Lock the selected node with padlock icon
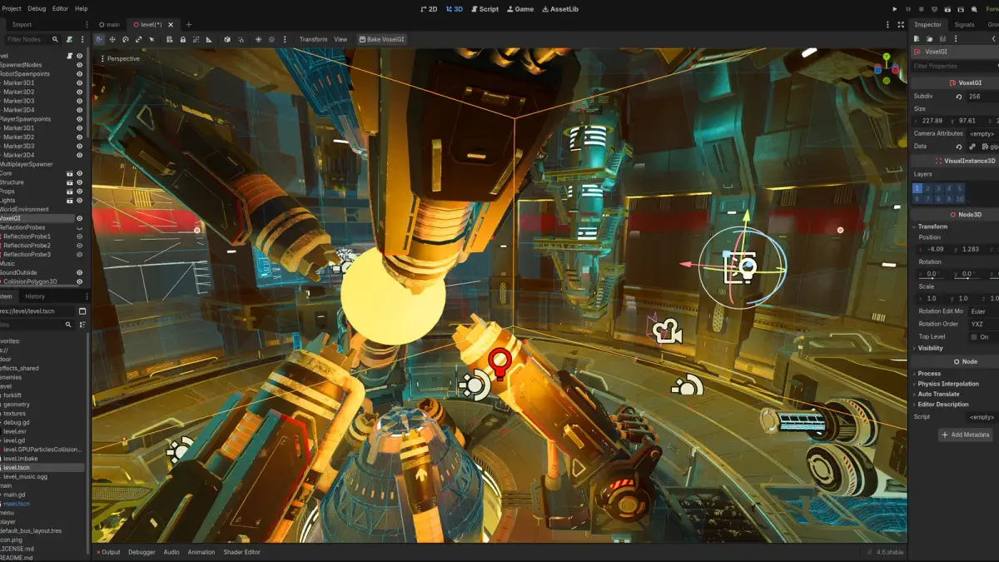Screen dimensions: 999x562 click(182, 39)
